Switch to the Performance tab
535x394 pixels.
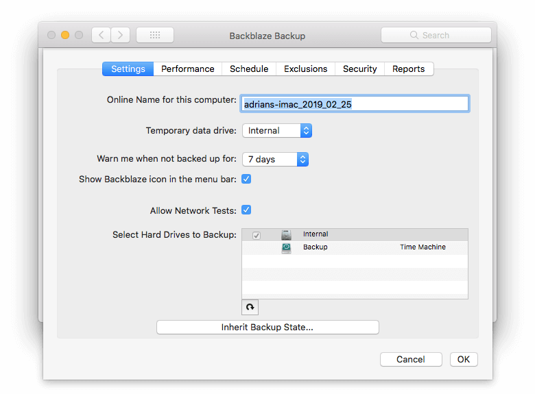point(188,69)
